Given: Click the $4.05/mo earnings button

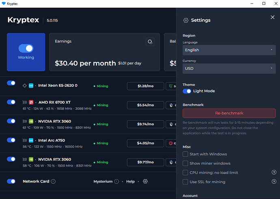Looking at the screenshot, I should click(x=146, y=143).
